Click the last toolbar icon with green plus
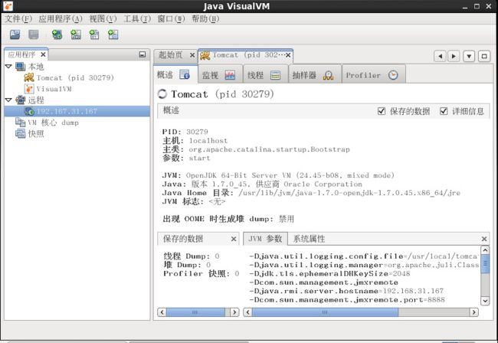Screen dimensions: 498x343 click(x=113, y=34)
